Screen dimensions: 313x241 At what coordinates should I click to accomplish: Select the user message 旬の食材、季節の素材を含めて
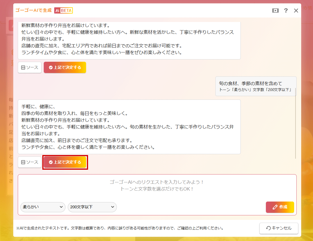[250, 83]
